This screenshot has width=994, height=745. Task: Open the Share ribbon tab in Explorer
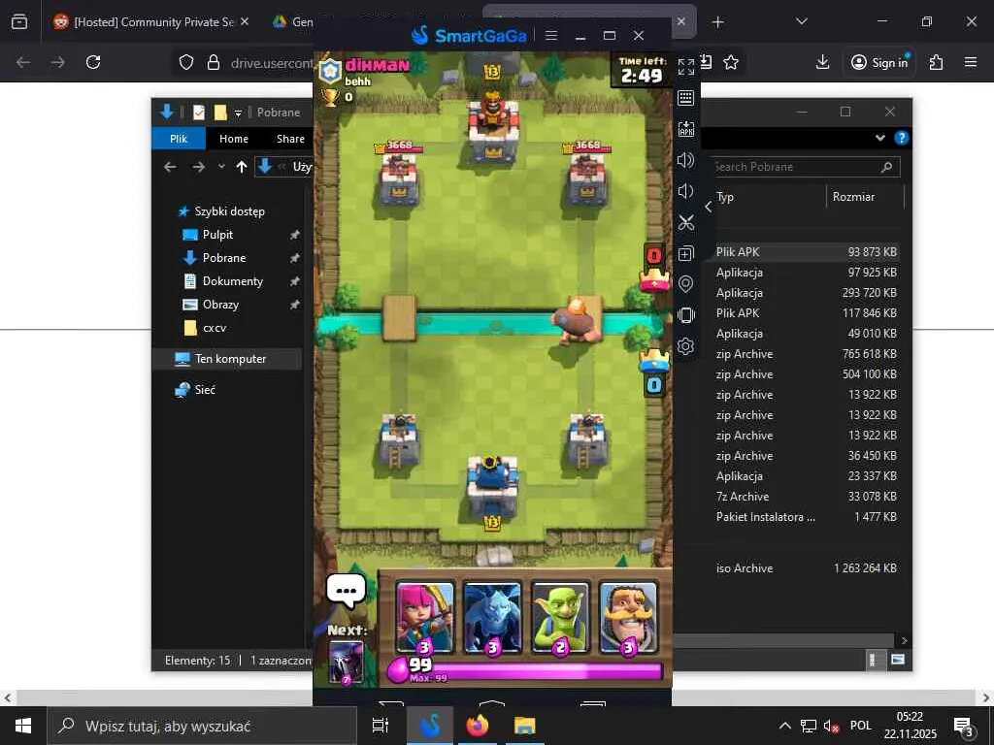tap(290, 139)
